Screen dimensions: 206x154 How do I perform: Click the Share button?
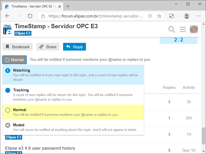click(48, 47)
